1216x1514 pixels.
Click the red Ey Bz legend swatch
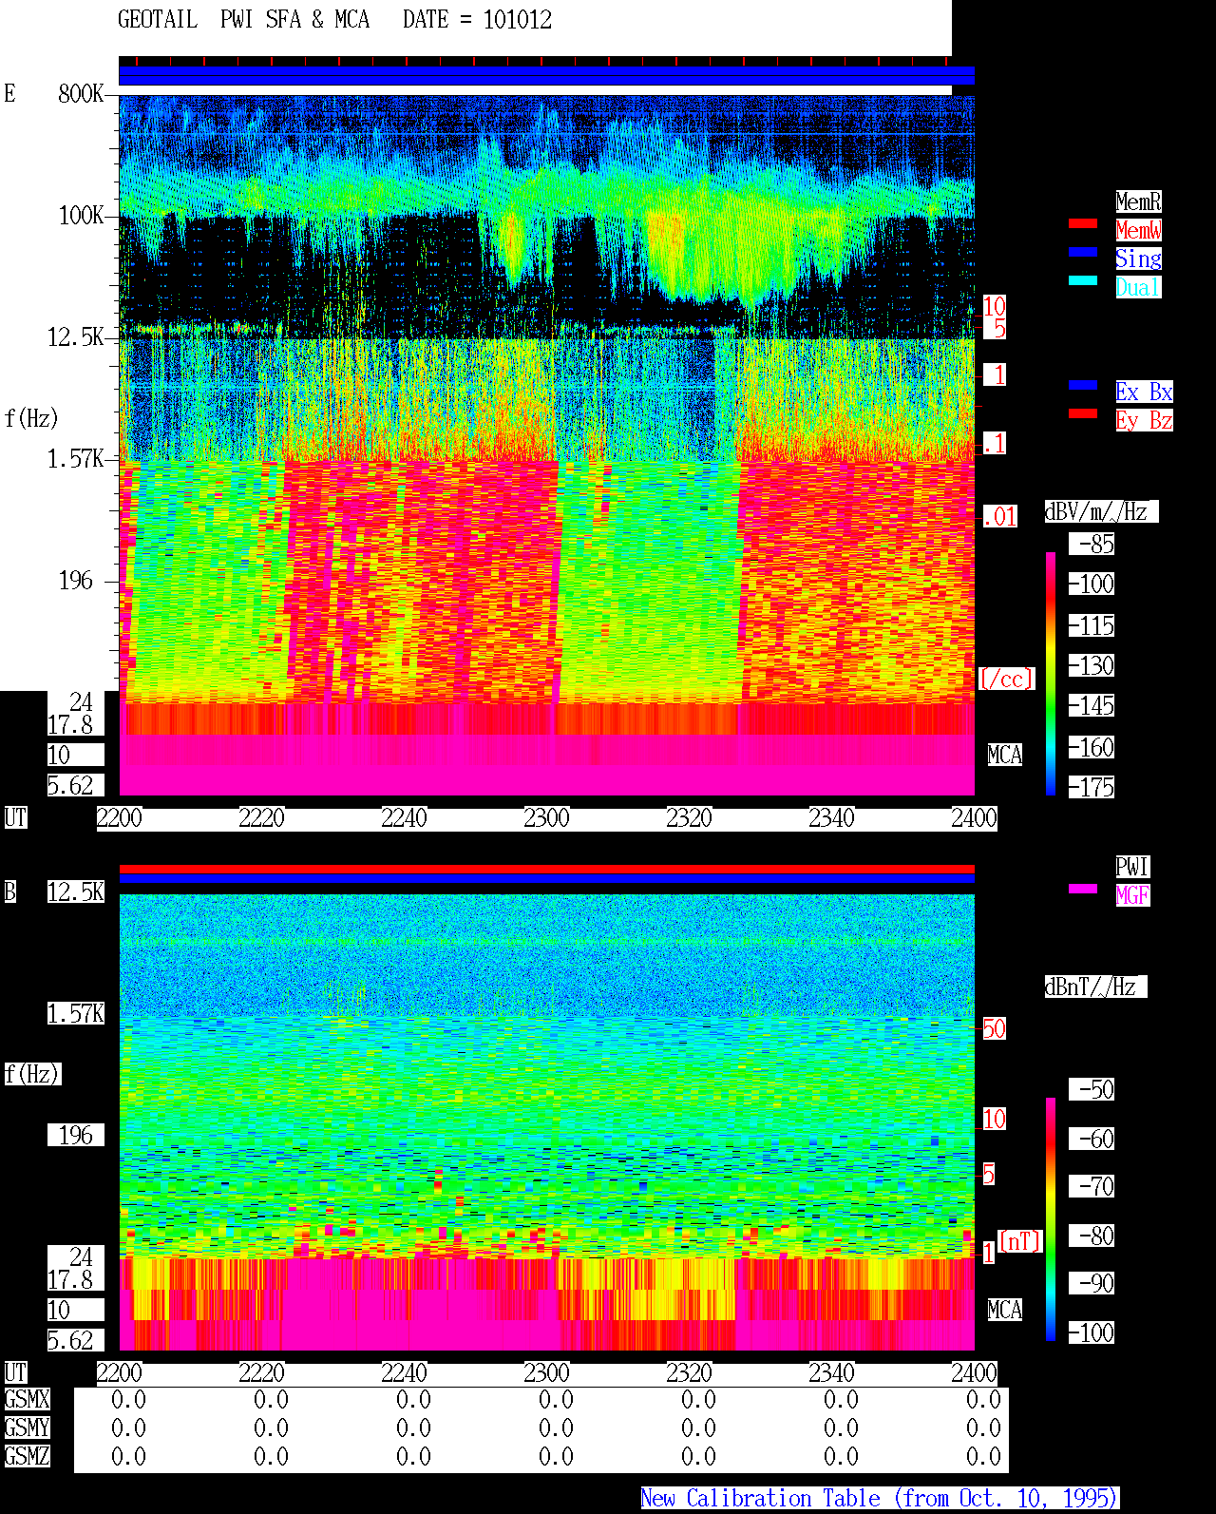tap(1083, 413)
